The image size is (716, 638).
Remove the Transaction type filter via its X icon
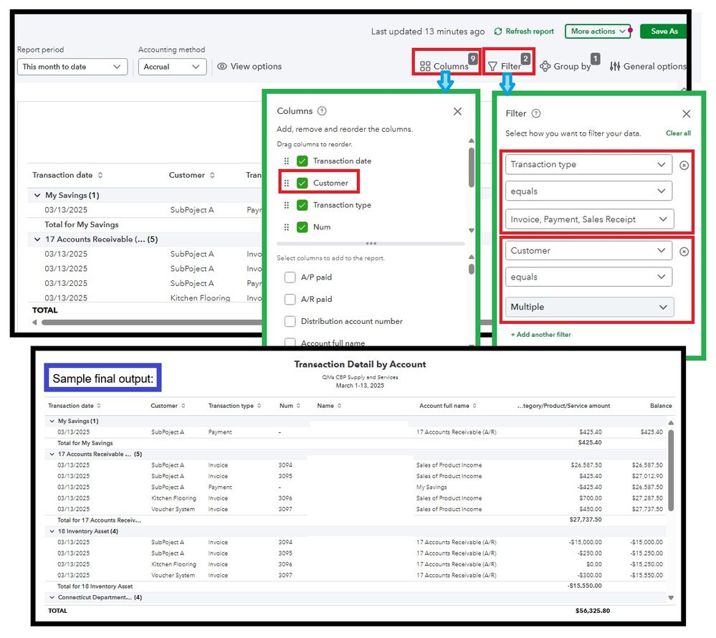click(684, 164)
